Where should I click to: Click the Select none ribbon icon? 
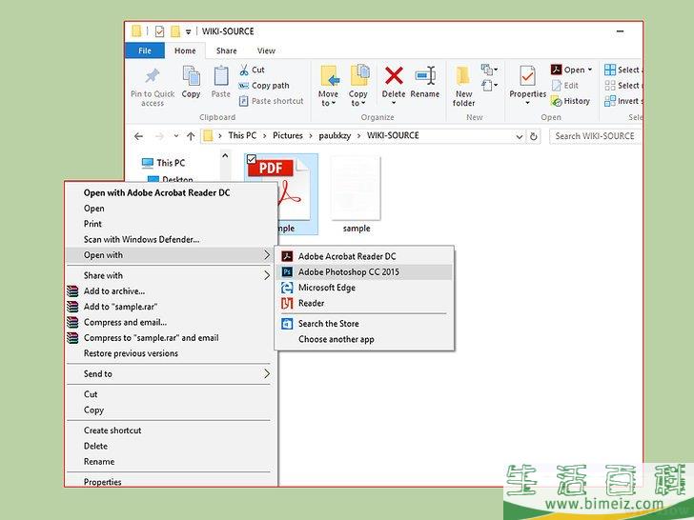point(610,86)
